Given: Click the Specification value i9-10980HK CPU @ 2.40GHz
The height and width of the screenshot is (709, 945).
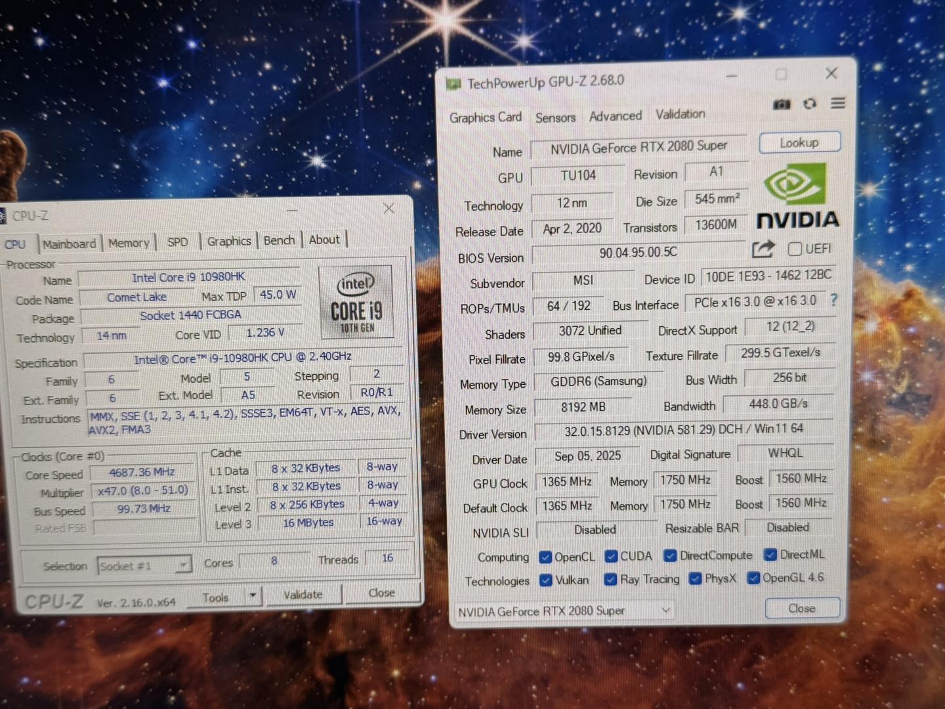Looking at the screenshot, I should pos(243,359).
